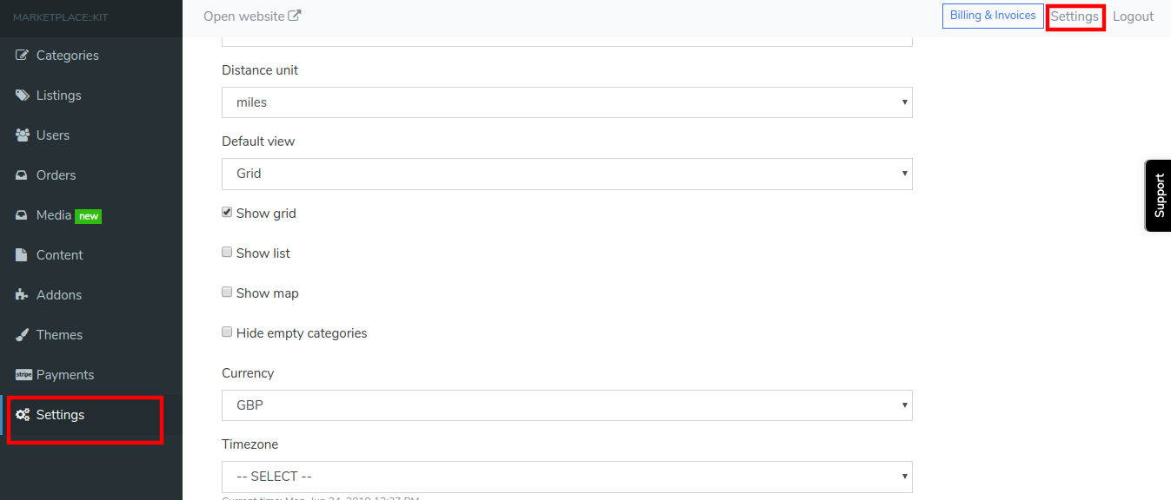This screenshot has width=1171, height=500.
Task: Click the Themes paintbrush icon
Action: 23,335
